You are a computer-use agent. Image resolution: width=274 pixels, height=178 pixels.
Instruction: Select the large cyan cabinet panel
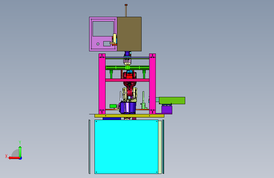(x=126, y=147)
